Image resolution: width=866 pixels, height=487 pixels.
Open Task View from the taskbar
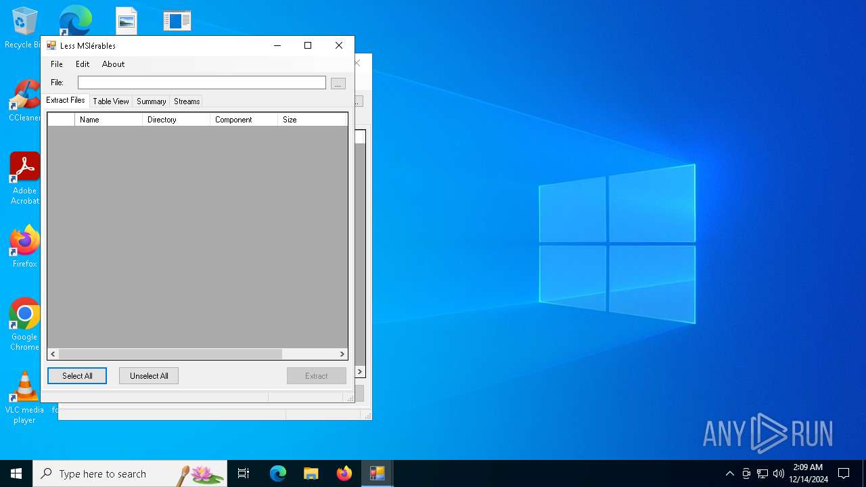point(244,473)
